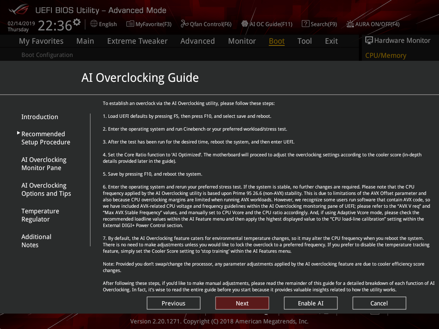Image resolution: width=439 pixels, height=329 pixels.
Task: Select Recommended Setup Procedure section
Action: pyautogui.click(x=45, y=138)
